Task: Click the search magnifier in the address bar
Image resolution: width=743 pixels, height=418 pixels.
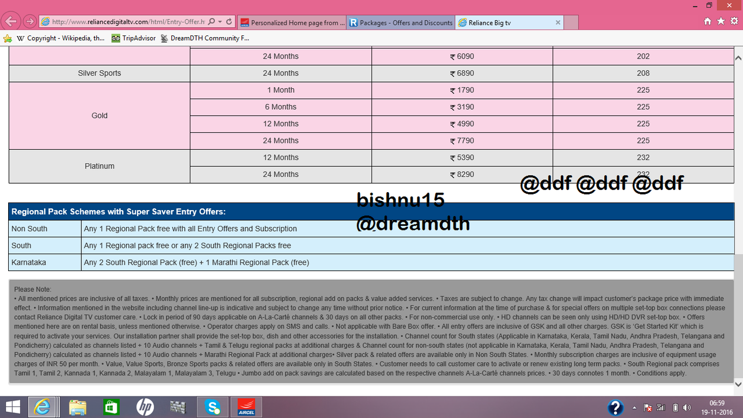Action: point(211,22)
